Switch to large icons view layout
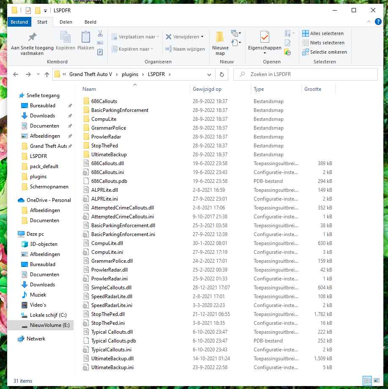Image resolution: width=388 pixels, height=389 pixels. click(x=377, y=380)
